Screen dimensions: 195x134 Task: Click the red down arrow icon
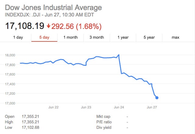(48, 26)
